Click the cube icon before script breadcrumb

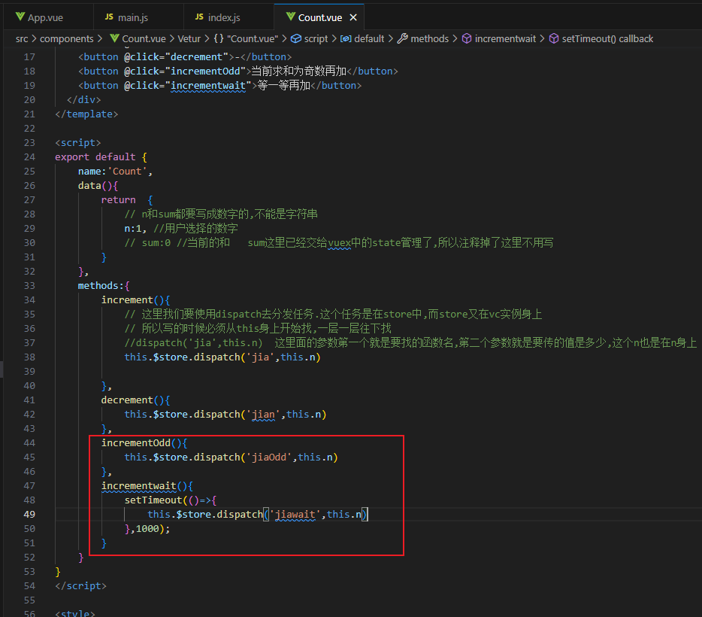click(296, 39)
